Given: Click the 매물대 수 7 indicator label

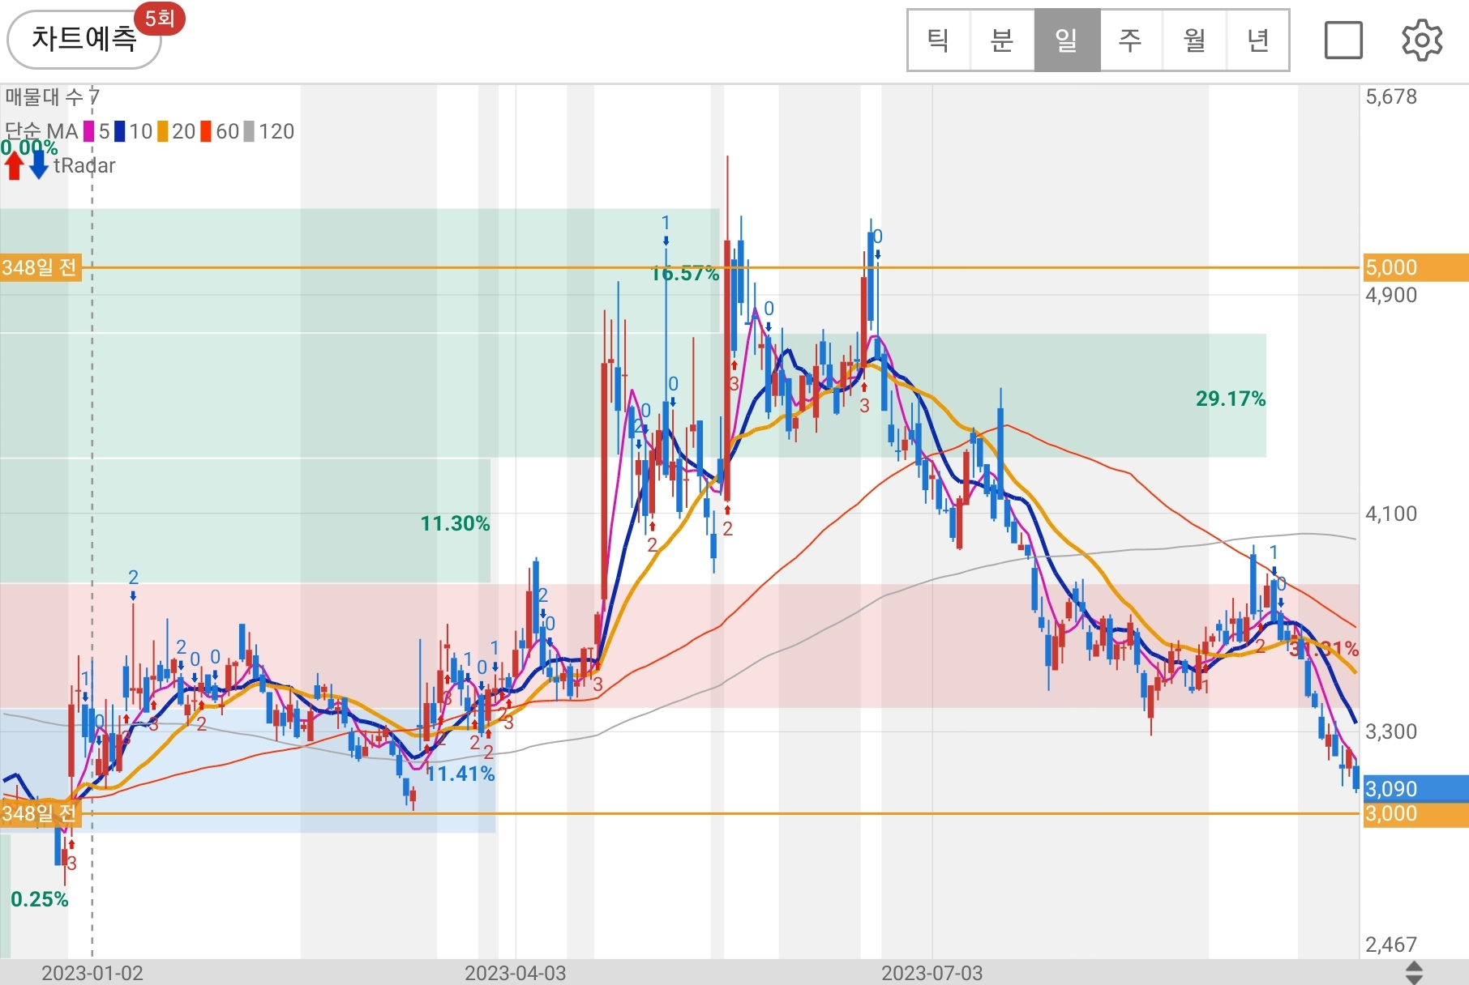Looking at the screenshot, I should (52, 97).
